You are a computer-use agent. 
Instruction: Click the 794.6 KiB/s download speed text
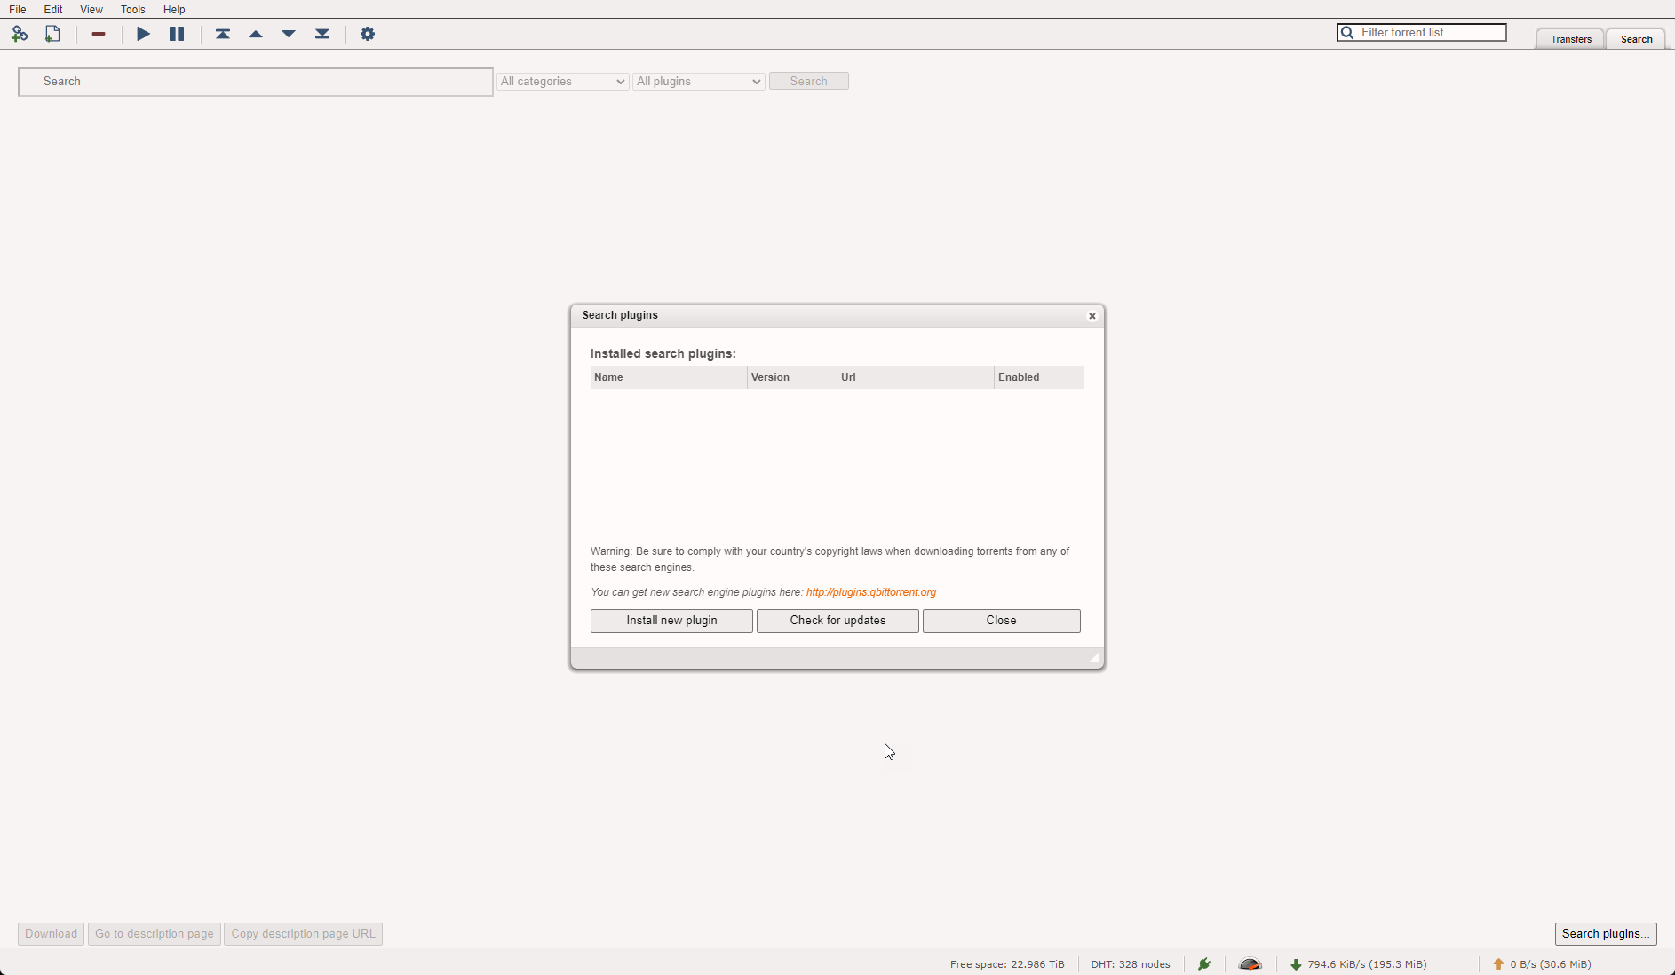[1367, 964]
